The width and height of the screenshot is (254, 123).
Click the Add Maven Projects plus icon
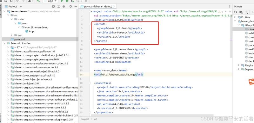click(252, 12)
